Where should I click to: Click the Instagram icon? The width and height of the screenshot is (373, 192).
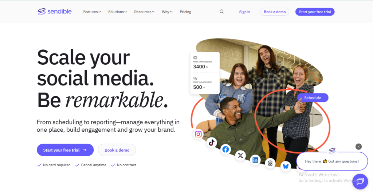pos(198,134)
